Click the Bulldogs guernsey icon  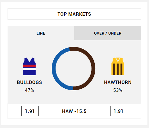click(29, 66)
